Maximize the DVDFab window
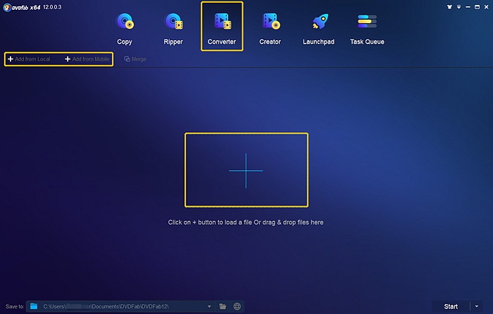 tap(477, 7)
